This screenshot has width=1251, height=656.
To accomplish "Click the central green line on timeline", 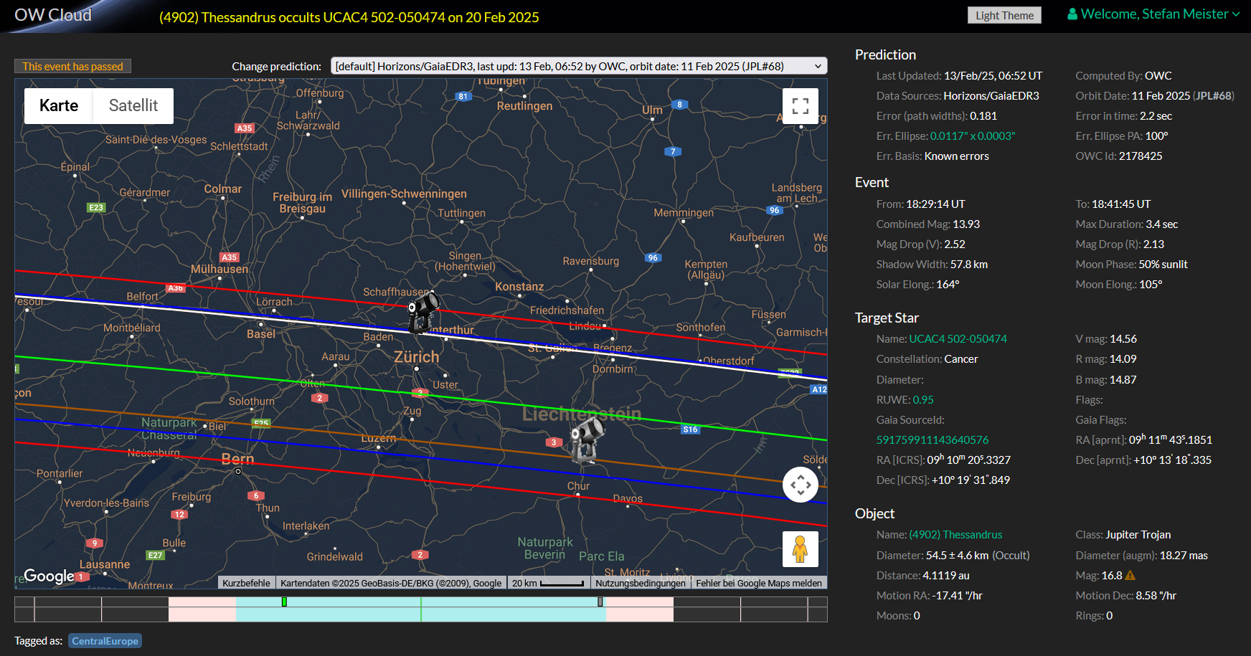I will click(x=421, y=609).
